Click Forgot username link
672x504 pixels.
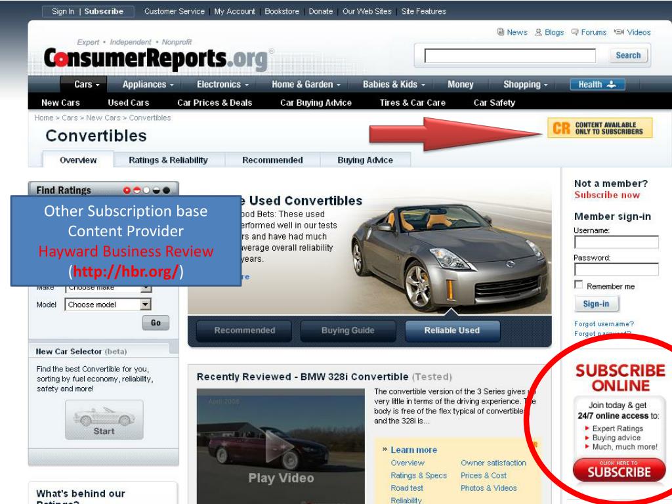(x=604, y=324)
